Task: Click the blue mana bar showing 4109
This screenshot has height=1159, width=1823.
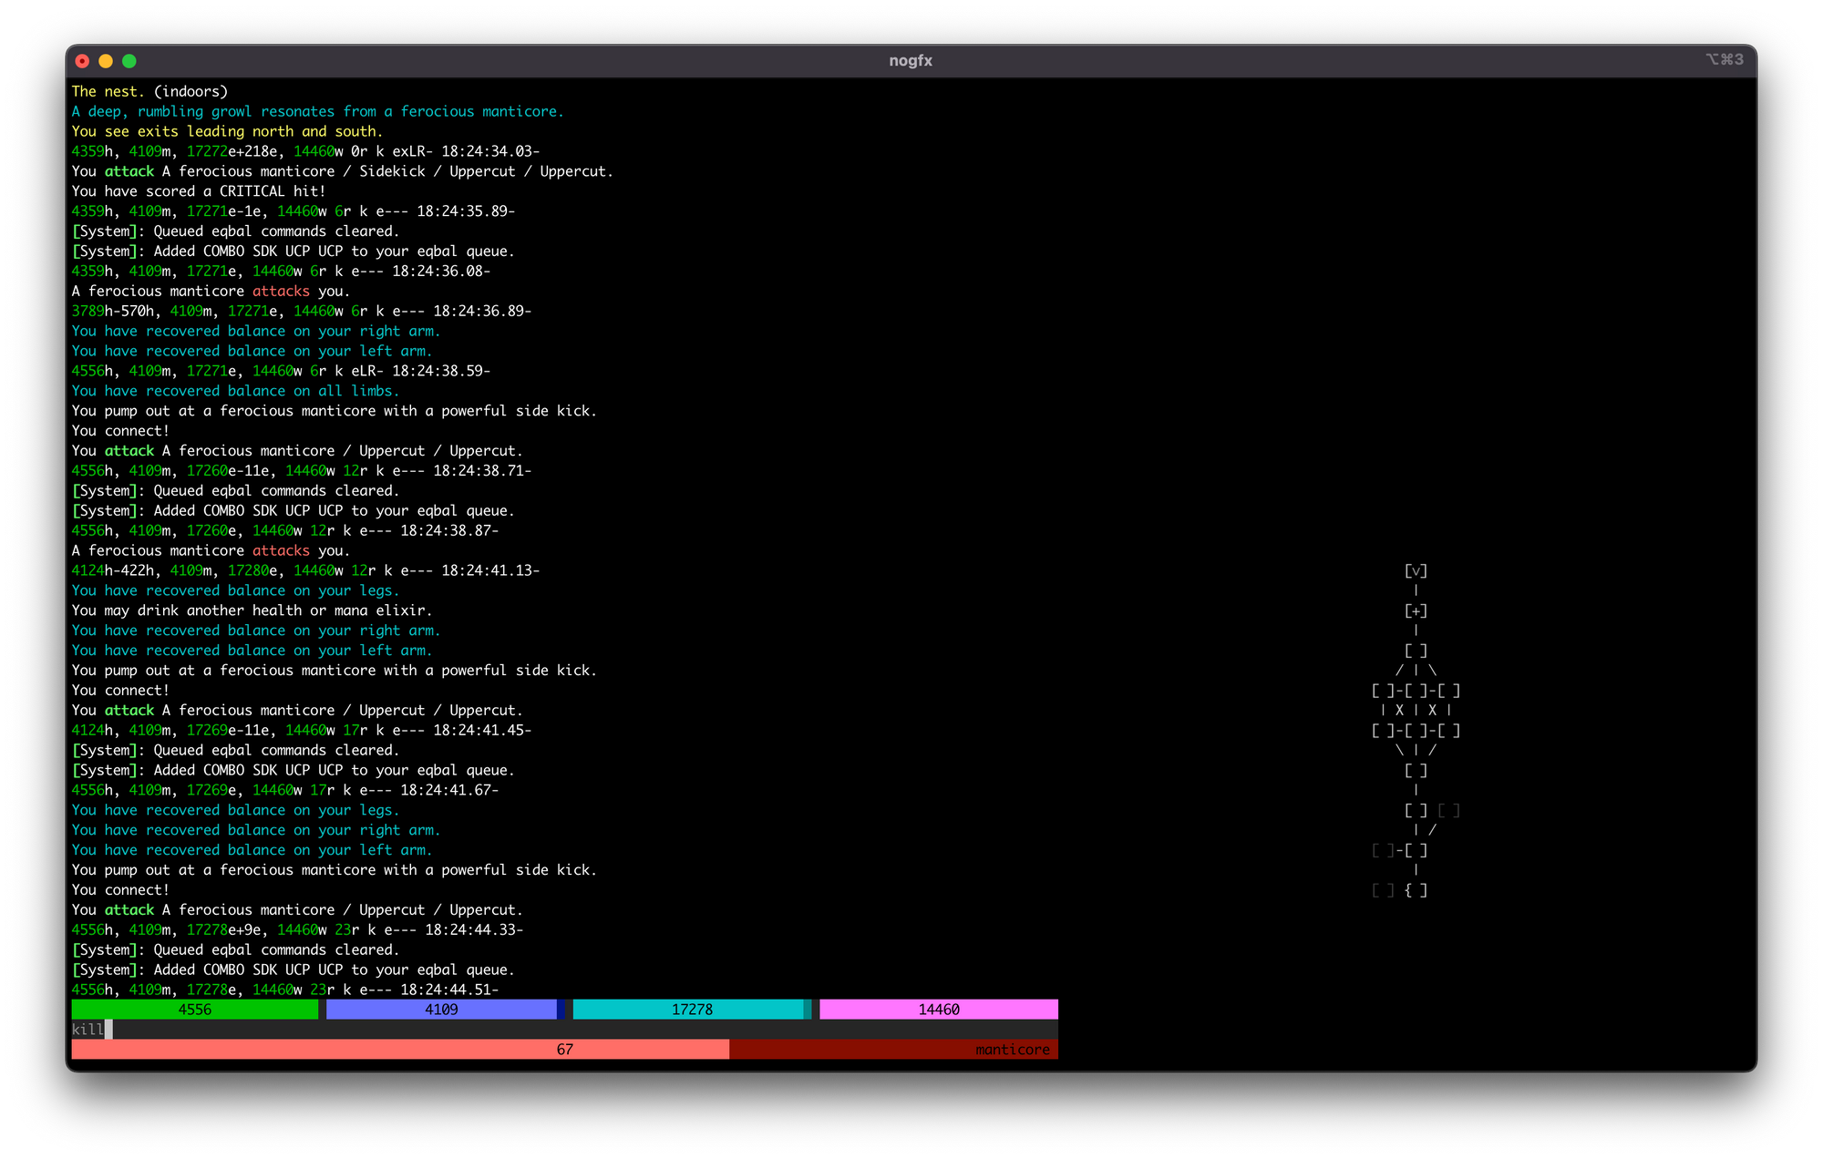Action: click(x=446, y=1010)
